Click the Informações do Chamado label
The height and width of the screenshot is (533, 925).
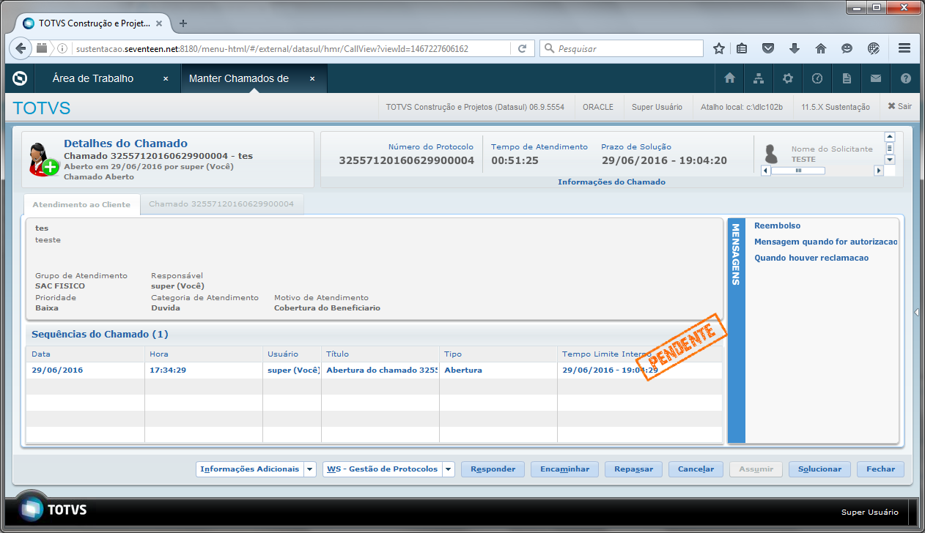[611, 182]
